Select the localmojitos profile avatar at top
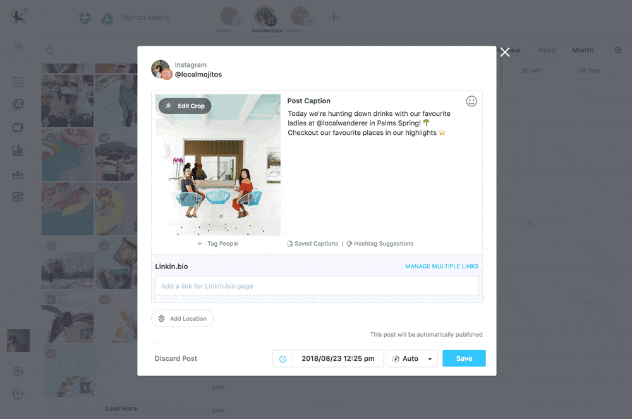 265,16
